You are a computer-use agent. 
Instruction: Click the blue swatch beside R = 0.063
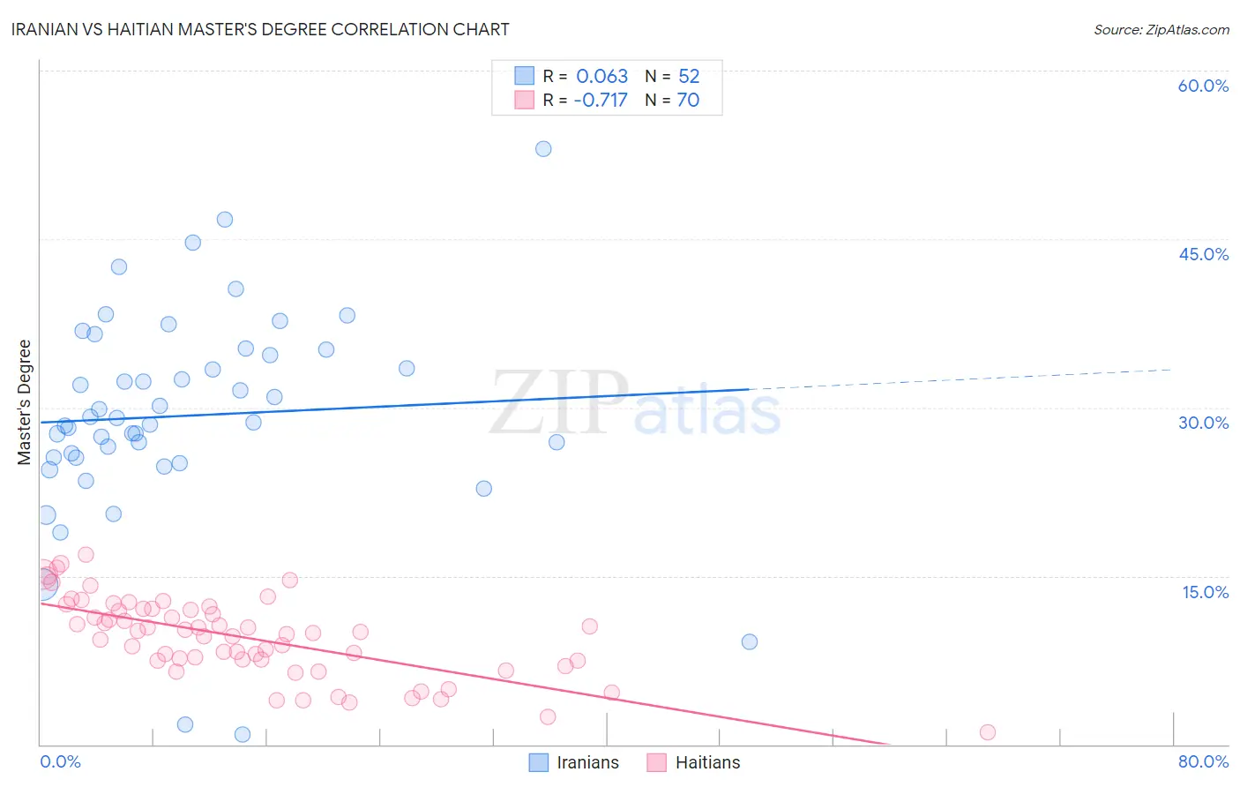(x=525, y=76)
